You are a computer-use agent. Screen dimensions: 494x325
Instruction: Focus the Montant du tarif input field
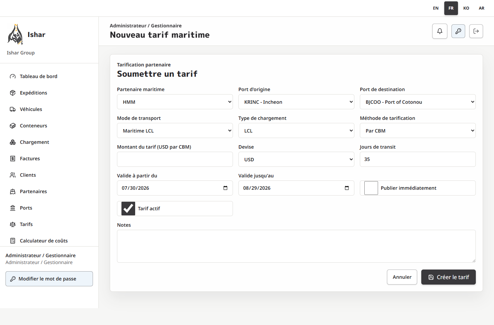tap(175, 159)
